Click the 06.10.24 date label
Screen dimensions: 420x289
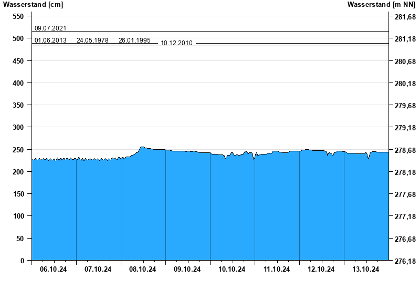tap(54, 270)
